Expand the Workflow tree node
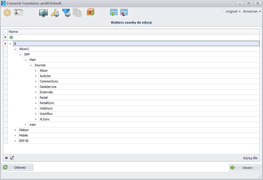Viewport: 263px width, 180px height. (36, 114)
